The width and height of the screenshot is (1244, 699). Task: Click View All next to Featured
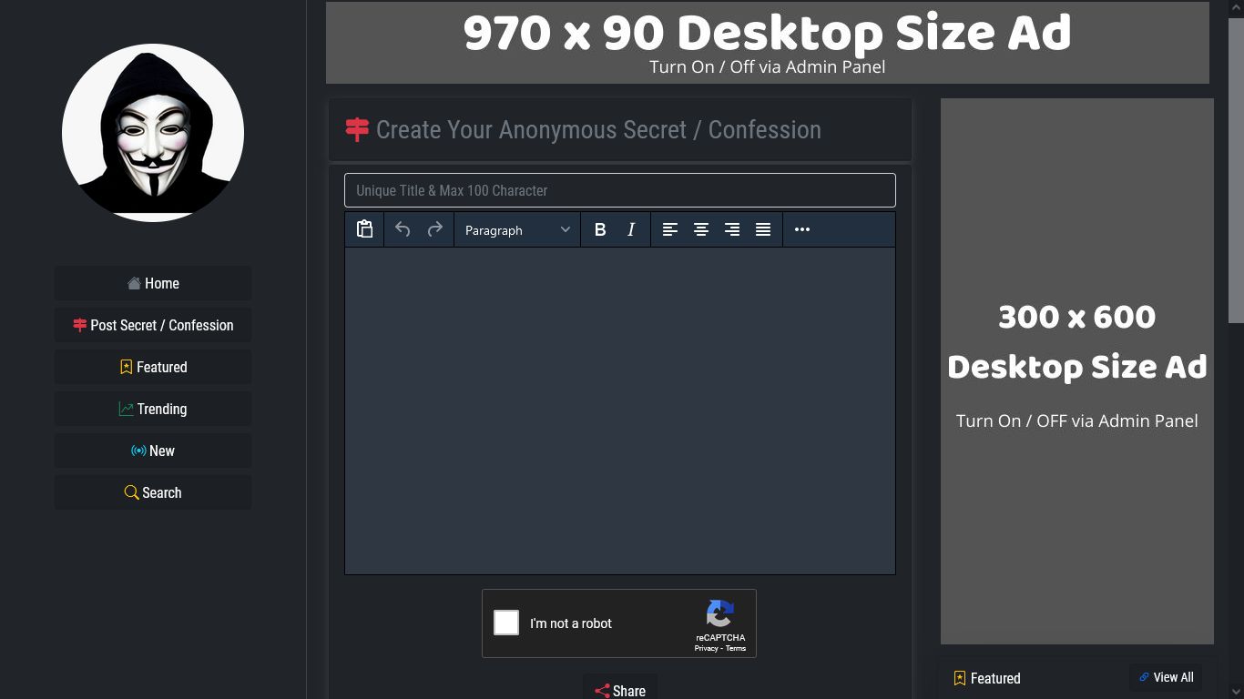click(x=1166, y=677)
